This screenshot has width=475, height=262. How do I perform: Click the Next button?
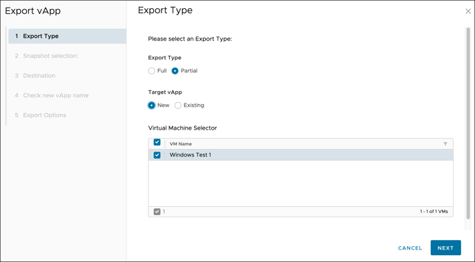(x=445, y=248)
